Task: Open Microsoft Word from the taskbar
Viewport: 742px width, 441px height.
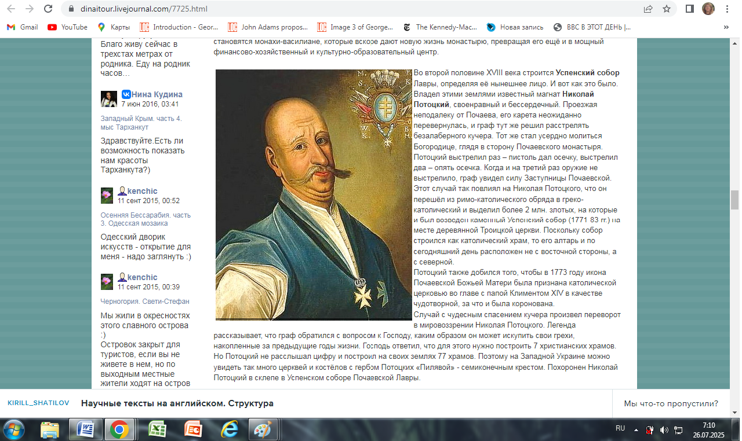Action: click(x=86, y=429)
